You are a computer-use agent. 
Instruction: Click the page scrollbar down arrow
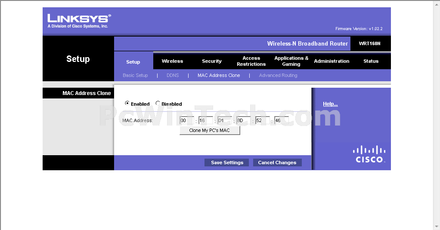pos(437,227)
